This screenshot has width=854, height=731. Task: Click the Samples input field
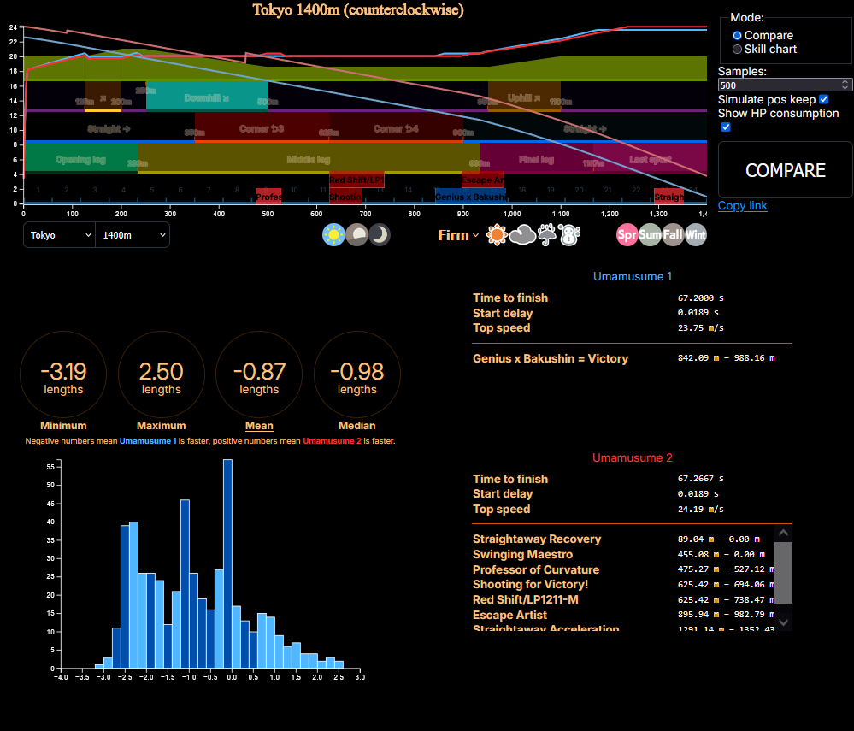coord(785,85)
